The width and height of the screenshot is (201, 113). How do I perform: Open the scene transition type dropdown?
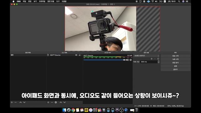pos(147,56)
